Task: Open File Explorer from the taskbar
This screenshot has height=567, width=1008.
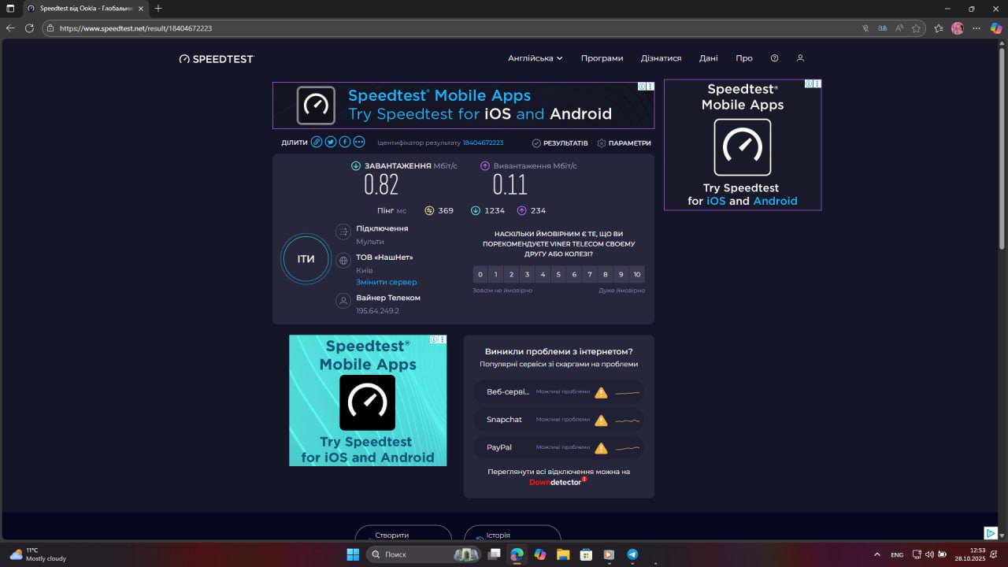Action: coord(562,554)
